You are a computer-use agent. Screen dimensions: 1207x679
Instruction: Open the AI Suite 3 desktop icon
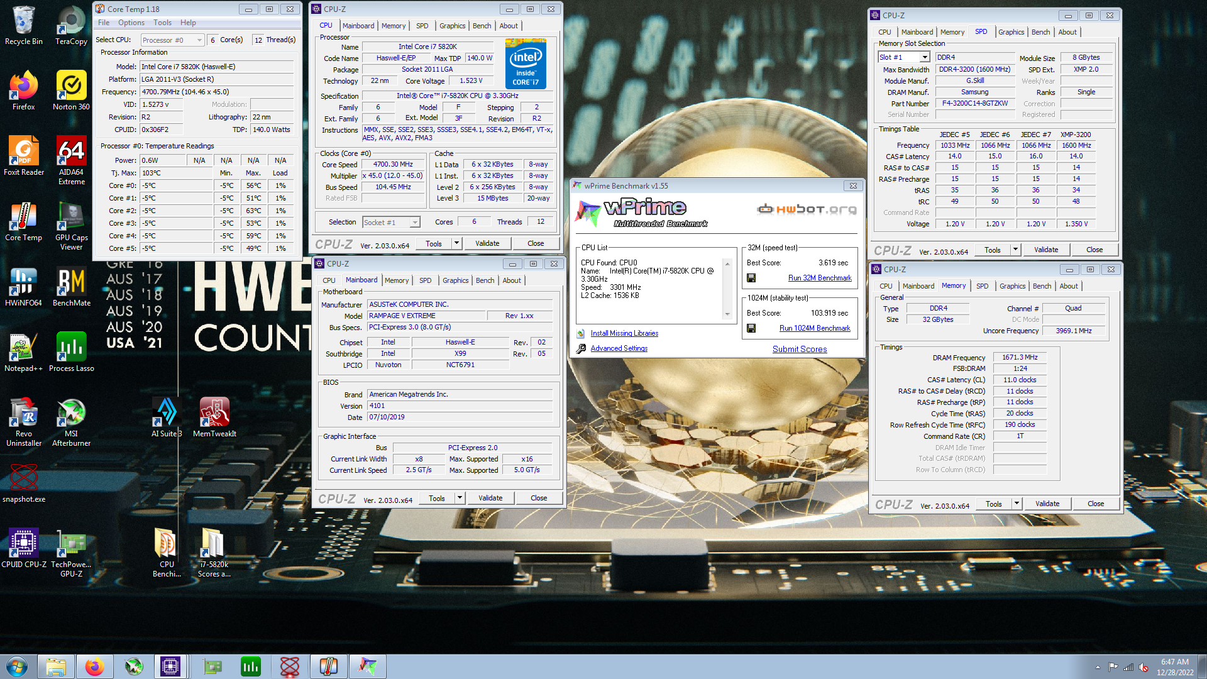click(x=167, y=417)
